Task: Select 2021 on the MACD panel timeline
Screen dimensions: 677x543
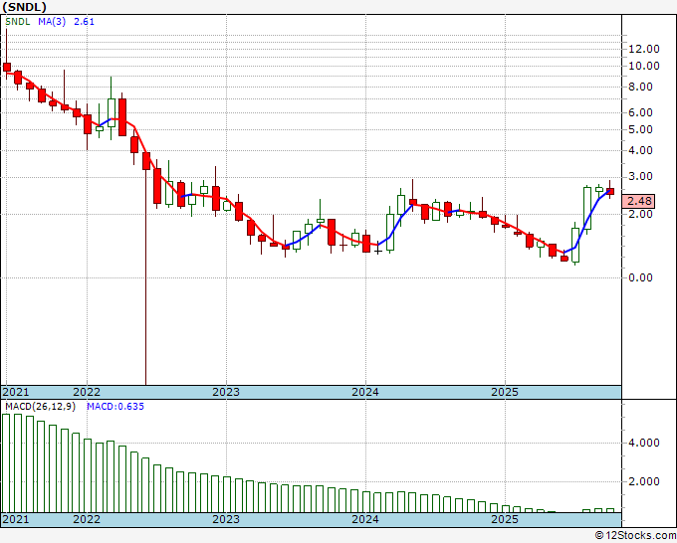Action: (x=17, y=519)
